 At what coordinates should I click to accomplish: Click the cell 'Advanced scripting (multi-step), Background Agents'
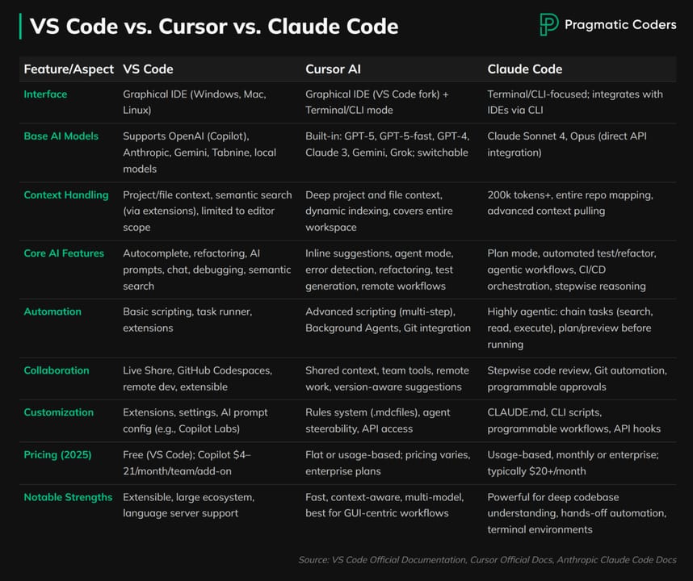click(x=388, y=320)
